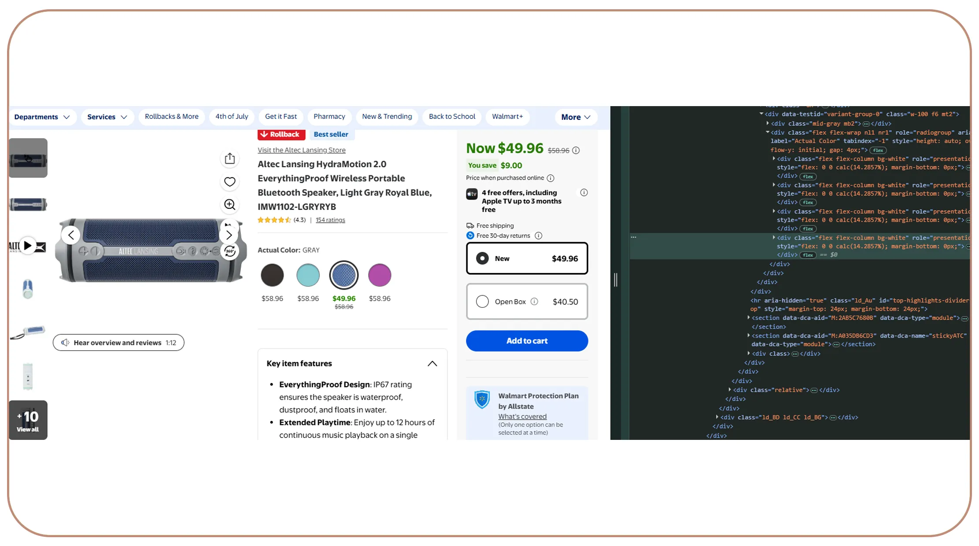Click info icon for 4 free offers
The height and width of the screenshot is (546, 979).
(584, 192)
